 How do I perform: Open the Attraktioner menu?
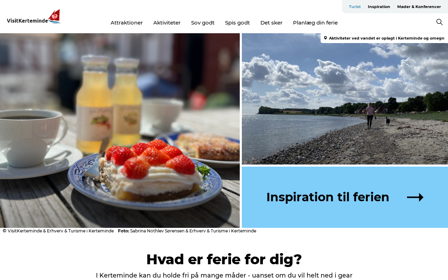127,23
